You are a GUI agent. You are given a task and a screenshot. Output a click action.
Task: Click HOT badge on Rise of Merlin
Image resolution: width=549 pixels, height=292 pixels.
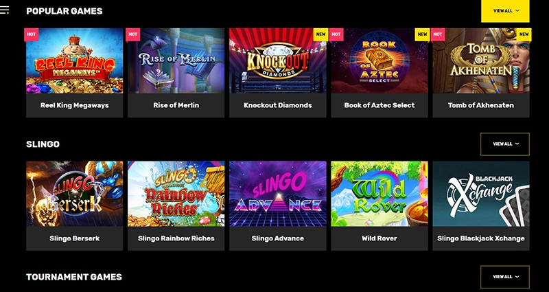(x=132, y=34)
